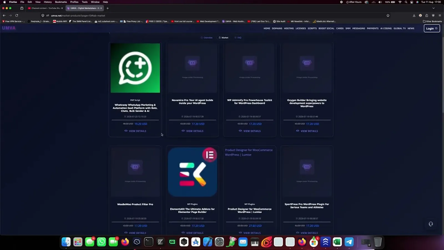The width and height of the screenshot is (444, 250).
Task: Open the Mail app in the dock
Action: click(243, 242)
